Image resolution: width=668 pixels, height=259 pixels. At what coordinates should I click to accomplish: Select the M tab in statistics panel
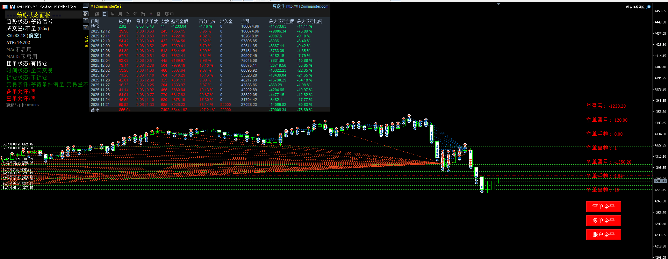click(151, 14)
